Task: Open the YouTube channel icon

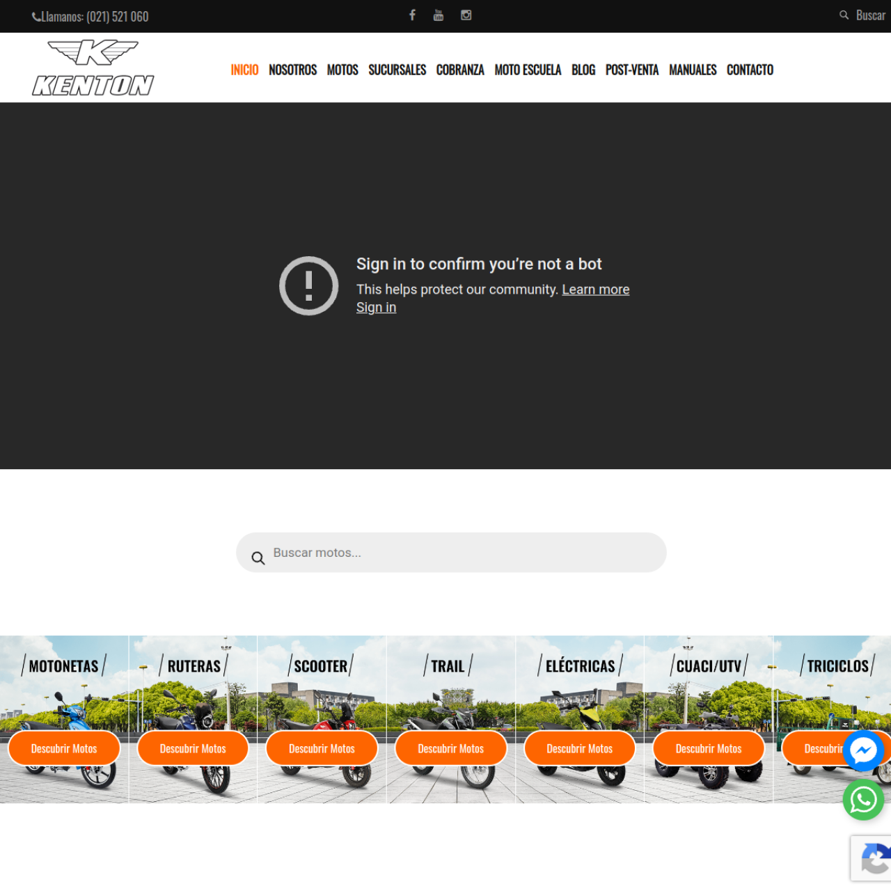Action: (x=439, y=15)
